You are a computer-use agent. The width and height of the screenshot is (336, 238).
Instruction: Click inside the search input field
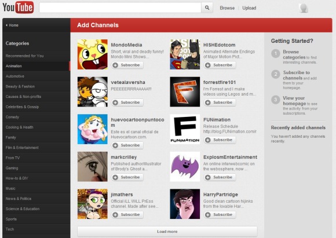(120, 8)
